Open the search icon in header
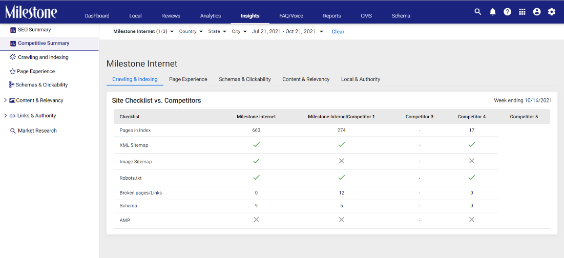 click(477, 12)
